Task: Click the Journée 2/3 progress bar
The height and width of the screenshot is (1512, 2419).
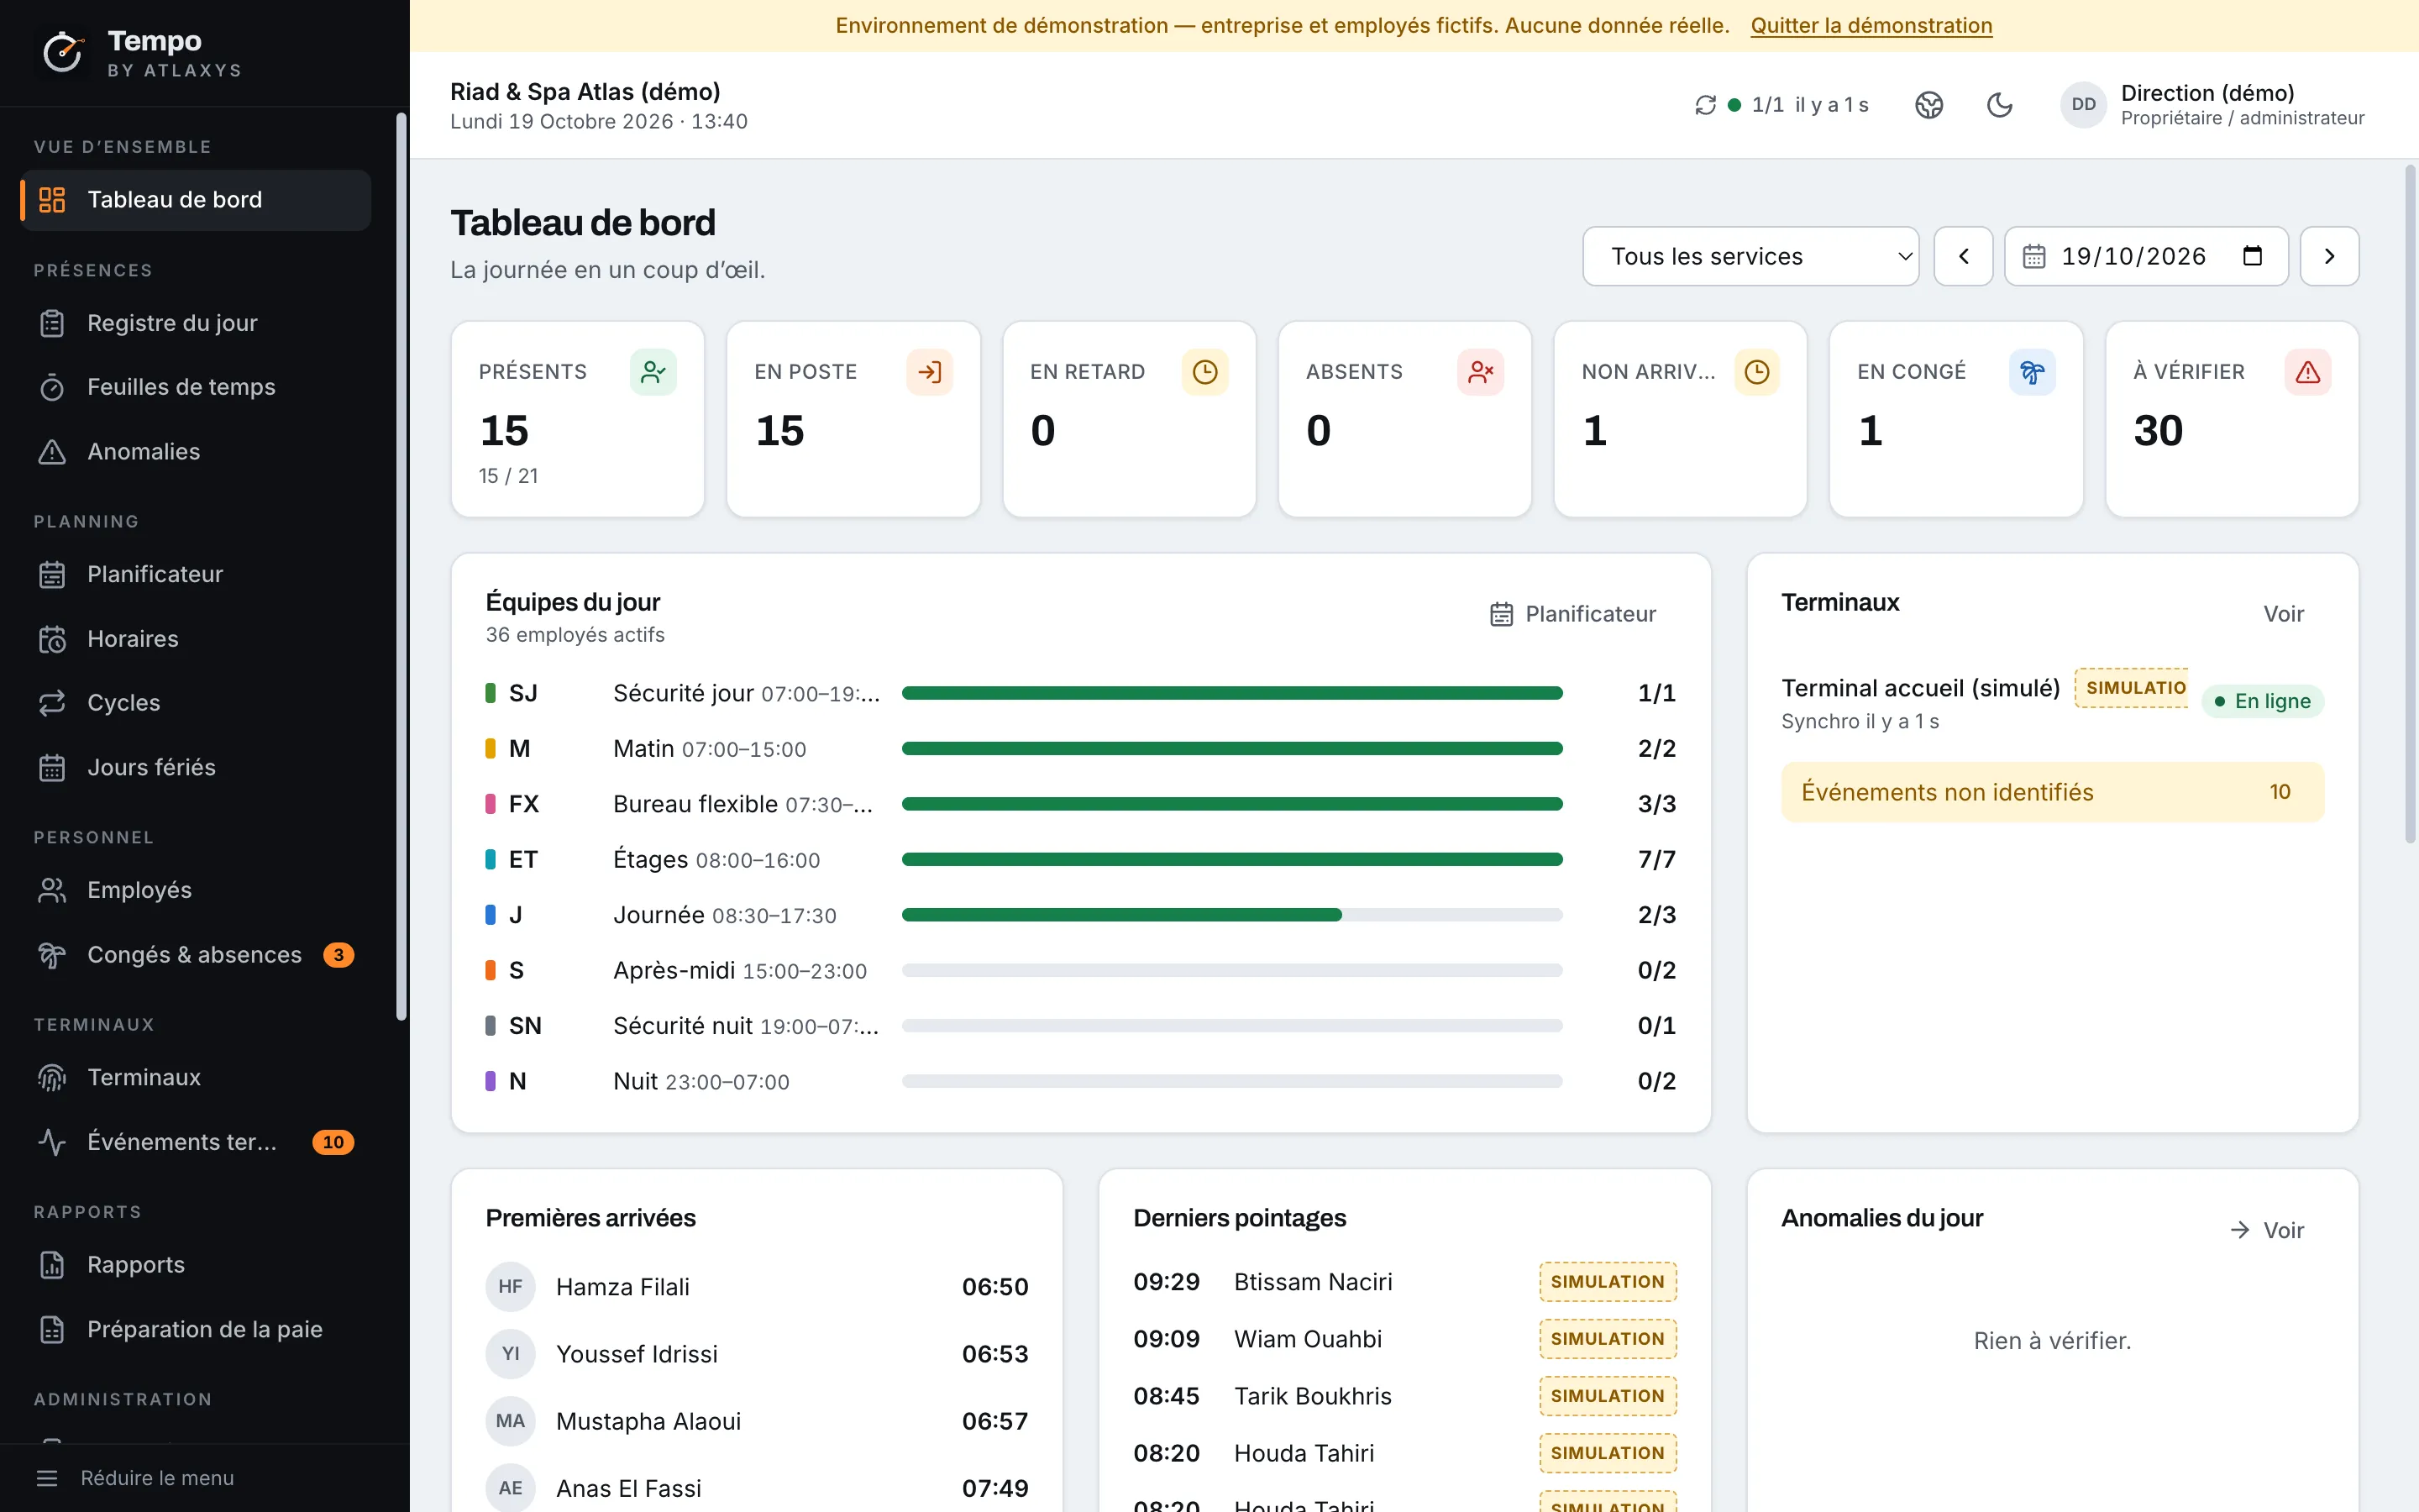Action: [1231, 915]
